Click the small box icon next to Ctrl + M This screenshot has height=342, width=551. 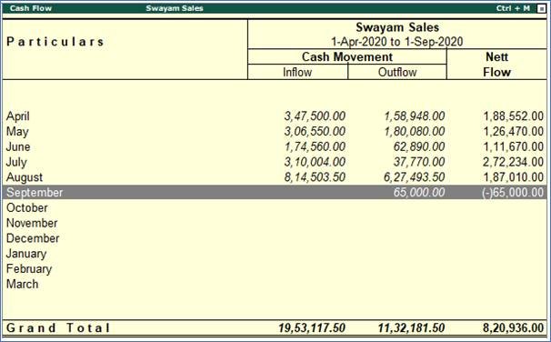click(542, 8)
